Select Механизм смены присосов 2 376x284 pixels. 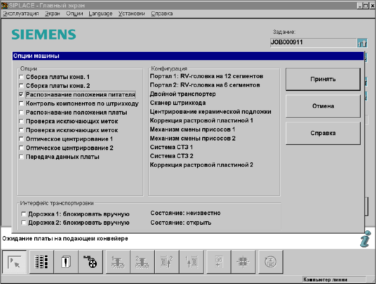193,138
